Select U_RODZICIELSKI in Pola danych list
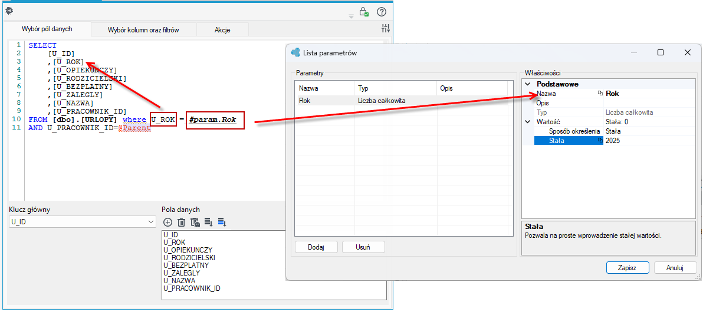 [189, 258]
